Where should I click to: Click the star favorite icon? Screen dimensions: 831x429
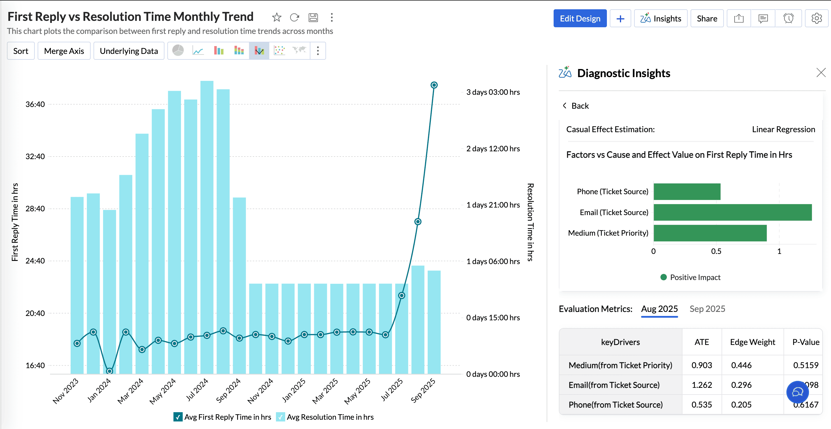[x=277, y=17]
